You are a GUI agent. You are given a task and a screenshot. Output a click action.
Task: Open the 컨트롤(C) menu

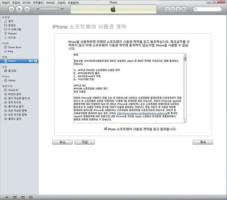pyautogui.click(x=38, y=3)
